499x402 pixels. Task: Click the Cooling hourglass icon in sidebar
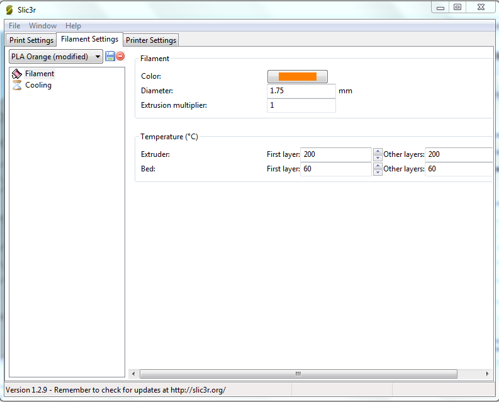pyautogui.click(x=17, y=85)
